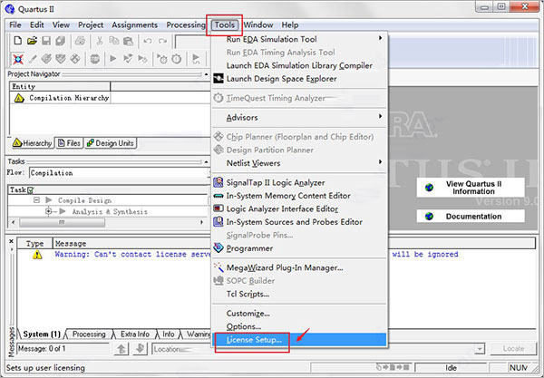
Task: Click the Stop Processing stop-sign icon
Action: click(94, 59)
